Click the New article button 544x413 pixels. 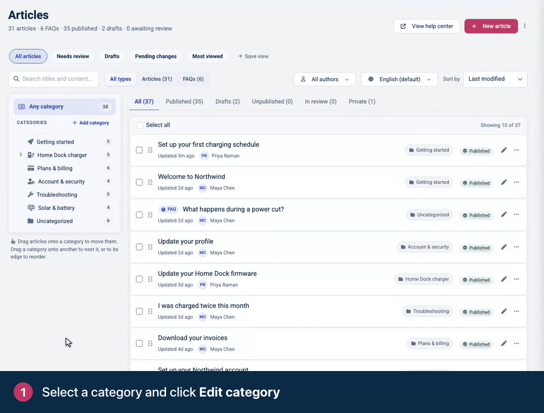(491, 26)
